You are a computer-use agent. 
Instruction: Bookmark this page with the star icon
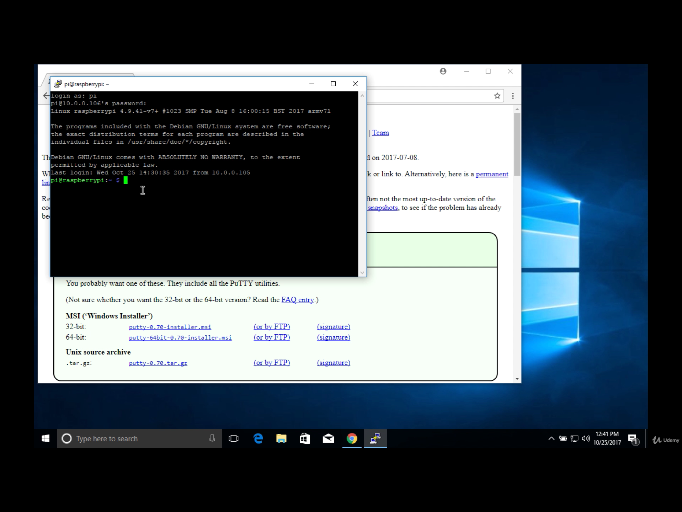coord(497,96)
